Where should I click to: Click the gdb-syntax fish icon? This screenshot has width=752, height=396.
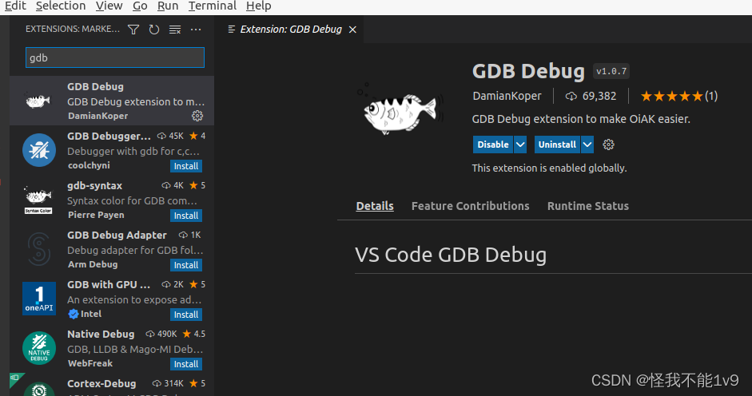pyautogui.click(x=38, y=200)
